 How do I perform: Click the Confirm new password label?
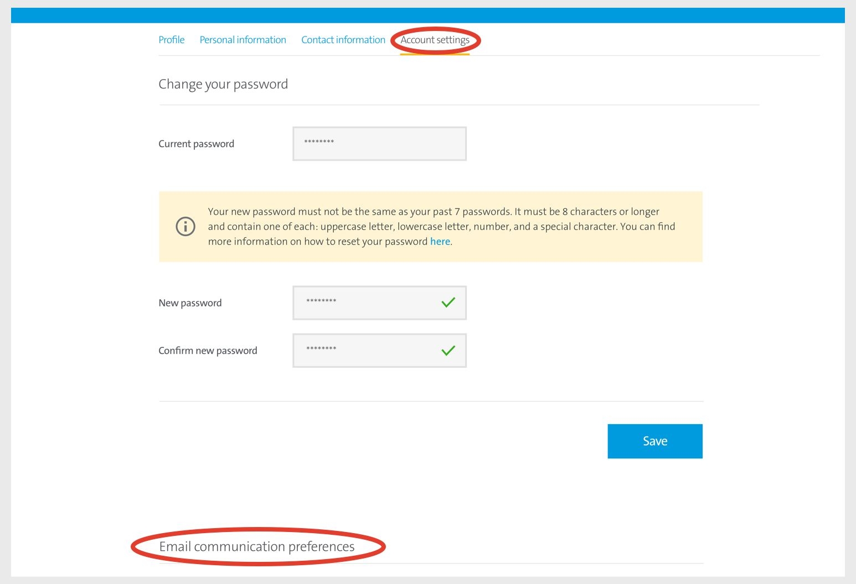tap(208, 351)
